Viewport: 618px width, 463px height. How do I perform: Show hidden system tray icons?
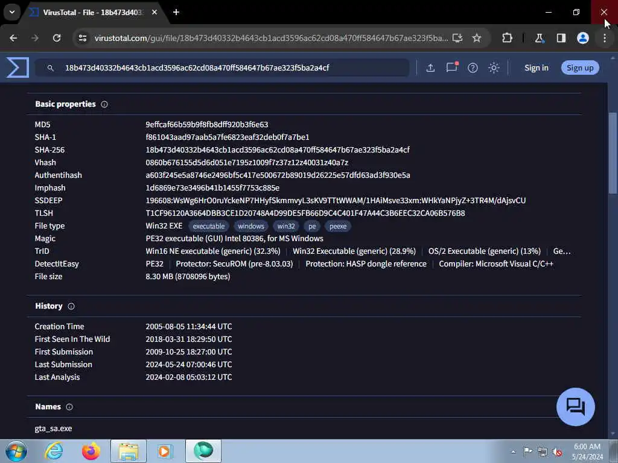[513, 452]
